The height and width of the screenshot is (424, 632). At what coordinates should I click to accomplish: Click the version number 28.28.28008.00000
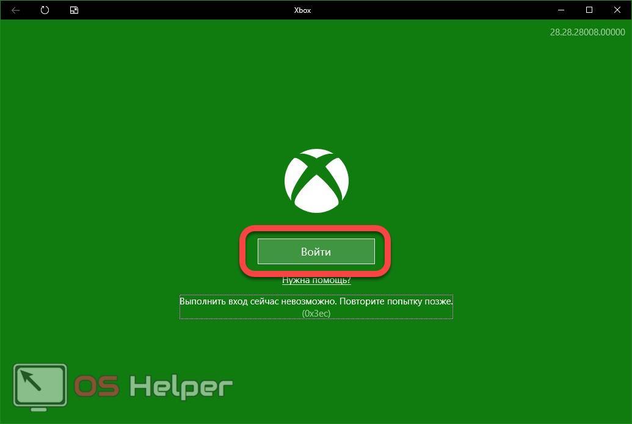[587, 32]
